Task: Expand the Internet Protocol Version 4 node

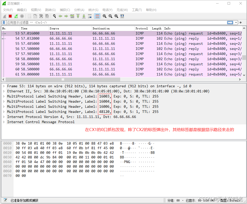Action: tap(4, 117)
